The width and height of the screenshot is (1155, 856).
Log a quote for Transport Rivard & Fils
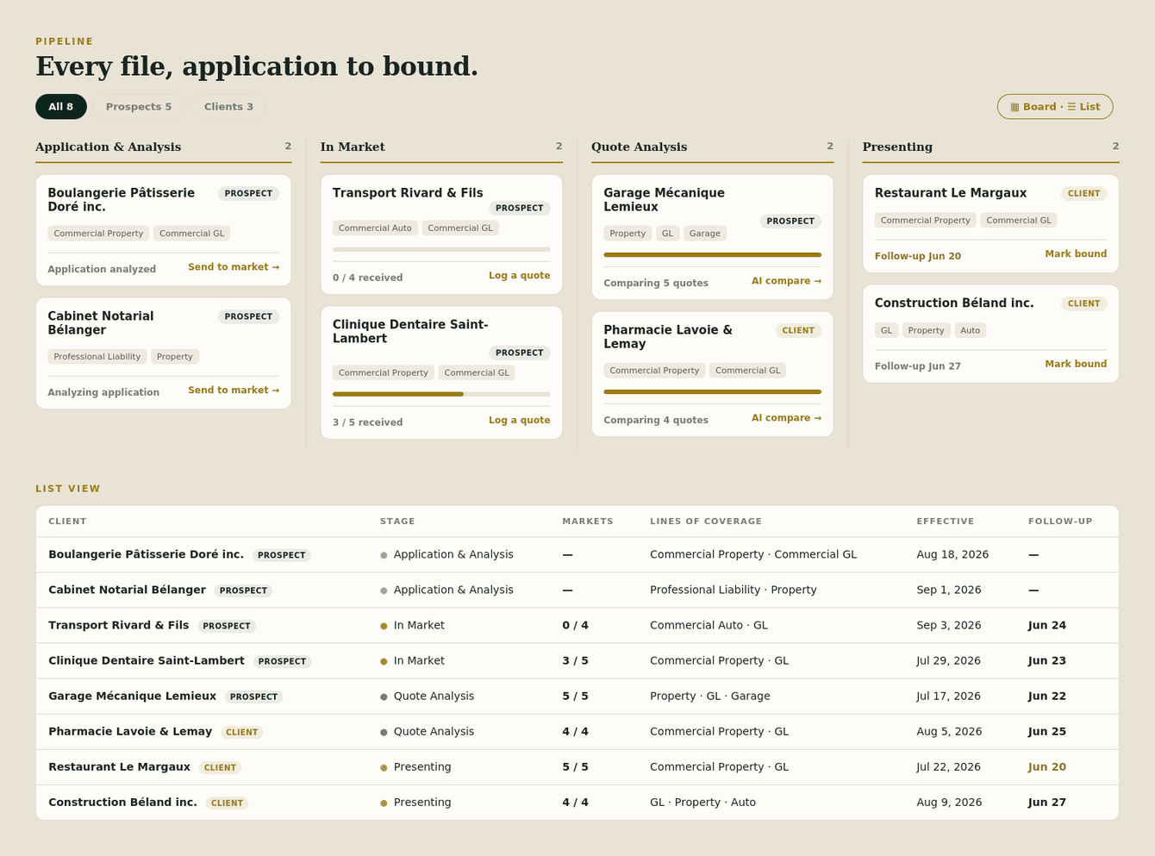(x=519, y=276)
